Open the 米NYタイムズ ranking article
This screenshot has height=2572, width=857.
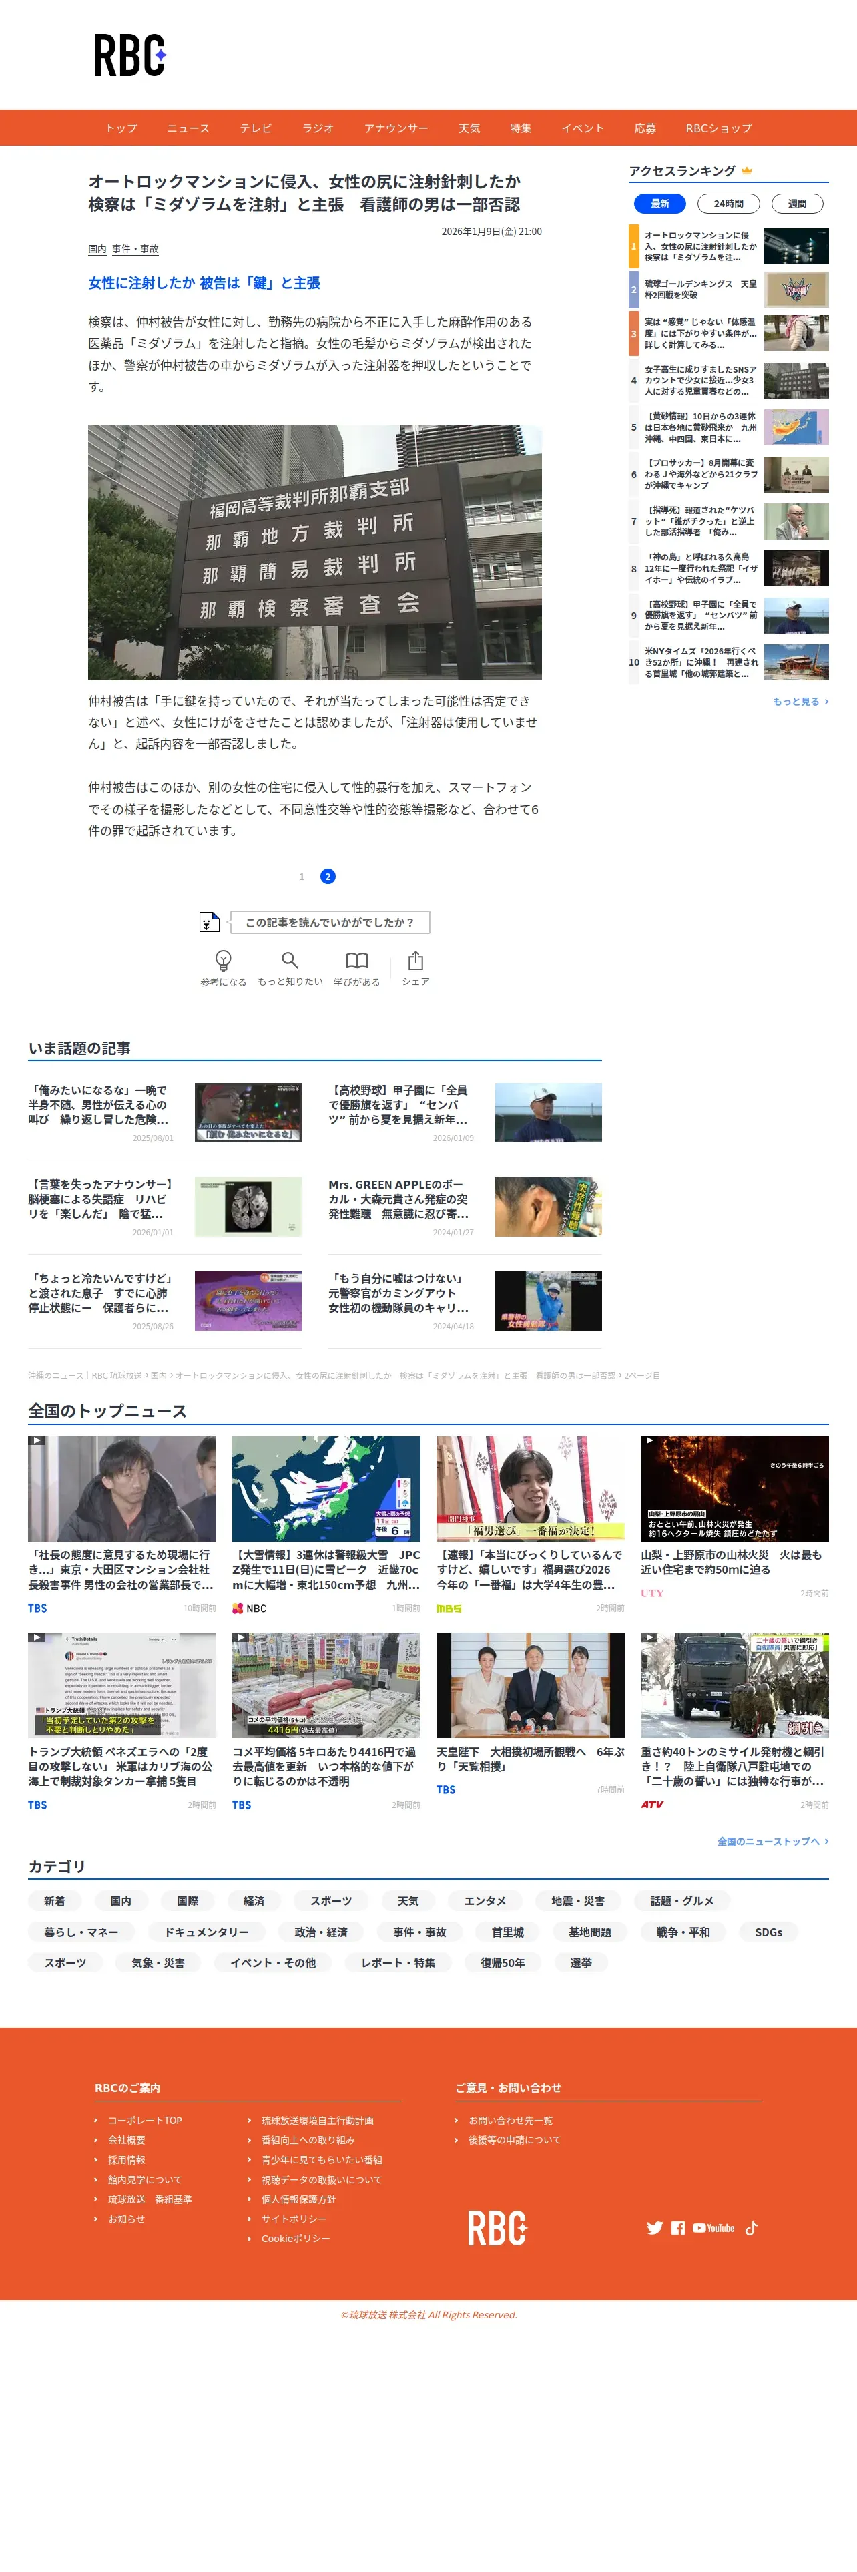coord(728,662)
